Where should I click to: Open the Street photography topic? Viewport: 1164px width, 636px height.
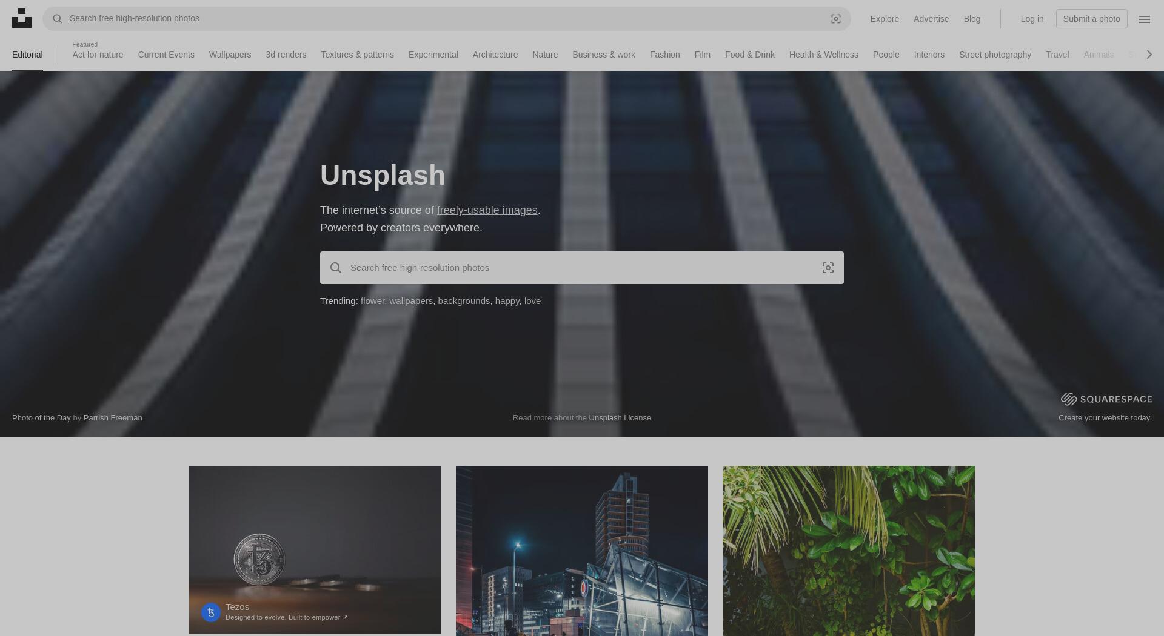tap(995, 55)
